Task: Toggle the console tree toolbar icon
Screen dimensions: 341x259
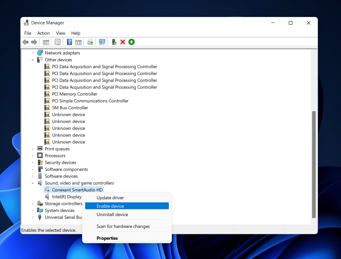Action: [46, 42]
